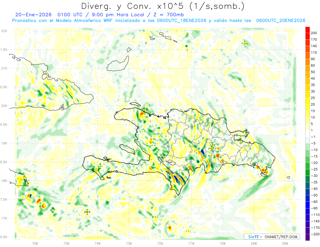Click the 74W longitude label
The width and height of the screenshot is (320, 247).
(98, 244)
